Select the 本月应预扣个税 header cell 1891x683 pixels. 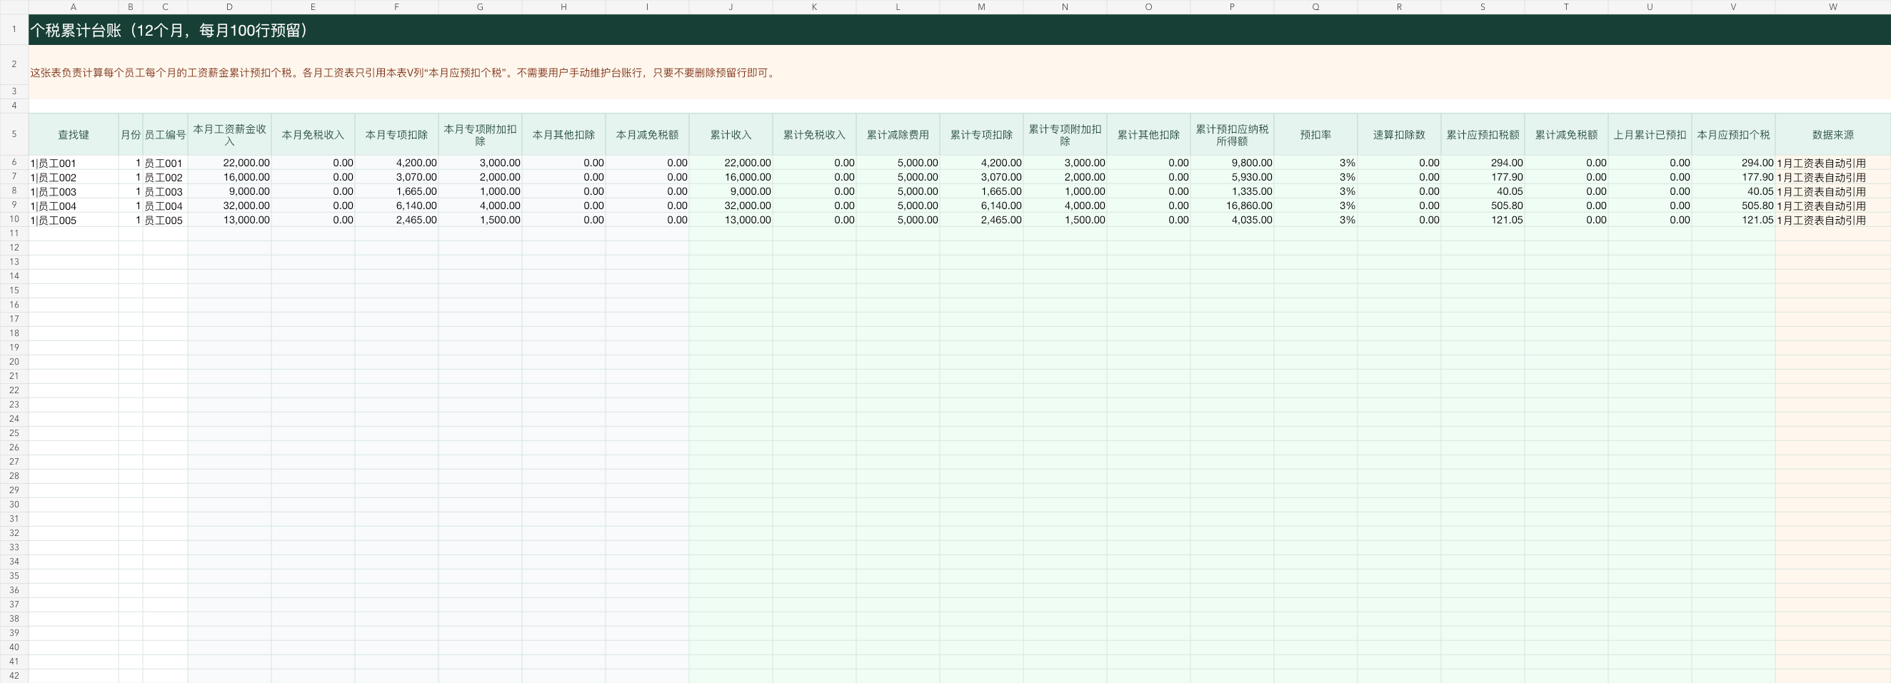tap(1733, 134)
